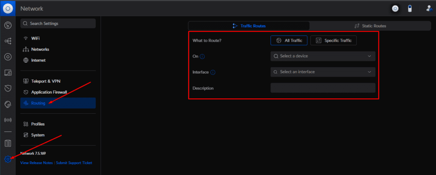Click the info icon next to Interface
This screenshot has width=436, height=175.
tap(213, 72)
